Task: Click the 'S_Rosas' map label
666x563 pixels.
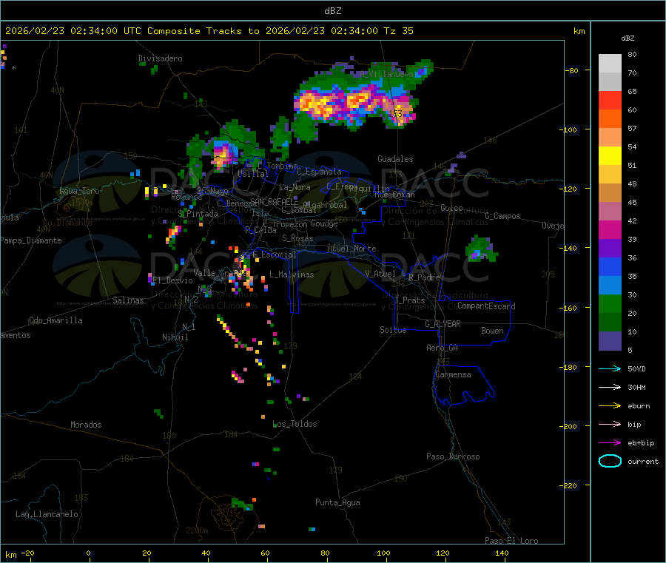Action: (297, 238)
